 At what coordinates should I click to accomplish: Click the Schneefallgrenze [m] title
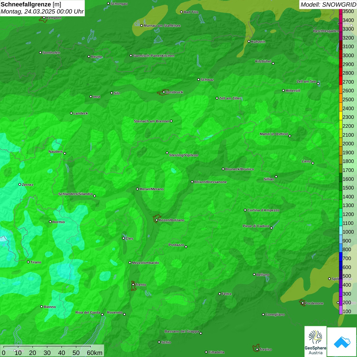pos(31,4)
